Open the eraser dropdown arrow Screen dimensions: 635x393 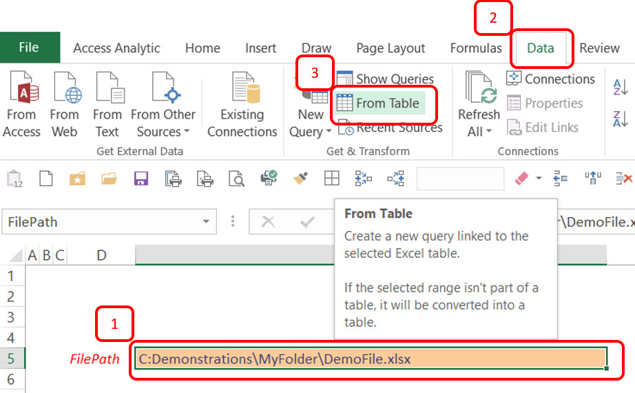[539, 178]
